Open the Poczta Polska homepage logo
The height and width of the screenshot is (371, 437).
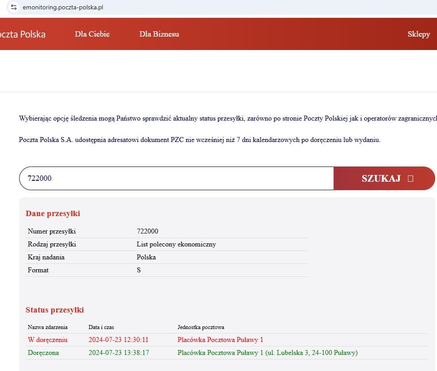click(22, 34)
